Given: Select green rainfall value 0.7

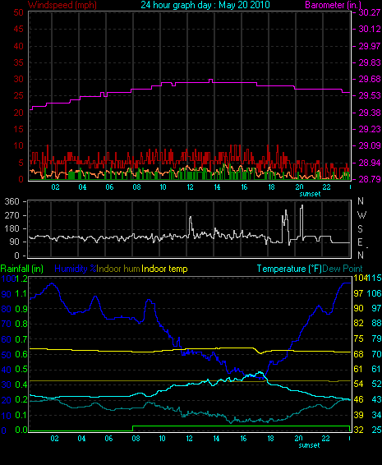Looking at the screenshot, I should click(21, 339).
